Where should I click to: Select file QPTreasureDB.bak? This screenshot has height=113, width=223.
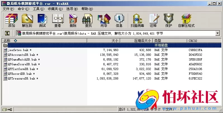coord(23,78)
